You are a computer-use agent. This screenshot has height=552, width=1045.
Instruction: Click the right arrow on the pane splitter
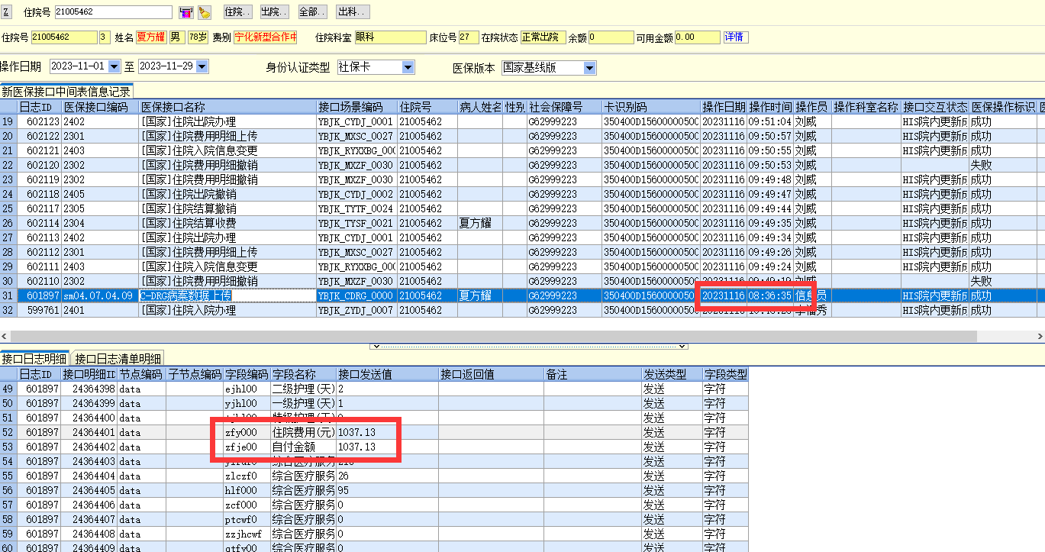(x=683, y=347)
